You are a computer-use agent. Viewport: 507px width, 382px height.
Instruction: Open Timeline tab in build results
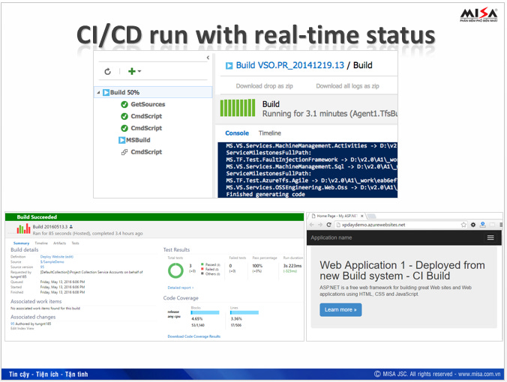coord(41,243)
